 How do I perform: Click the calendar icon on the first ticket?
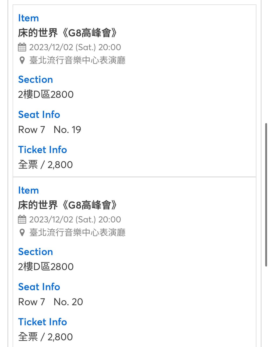(x=22, y=47)
